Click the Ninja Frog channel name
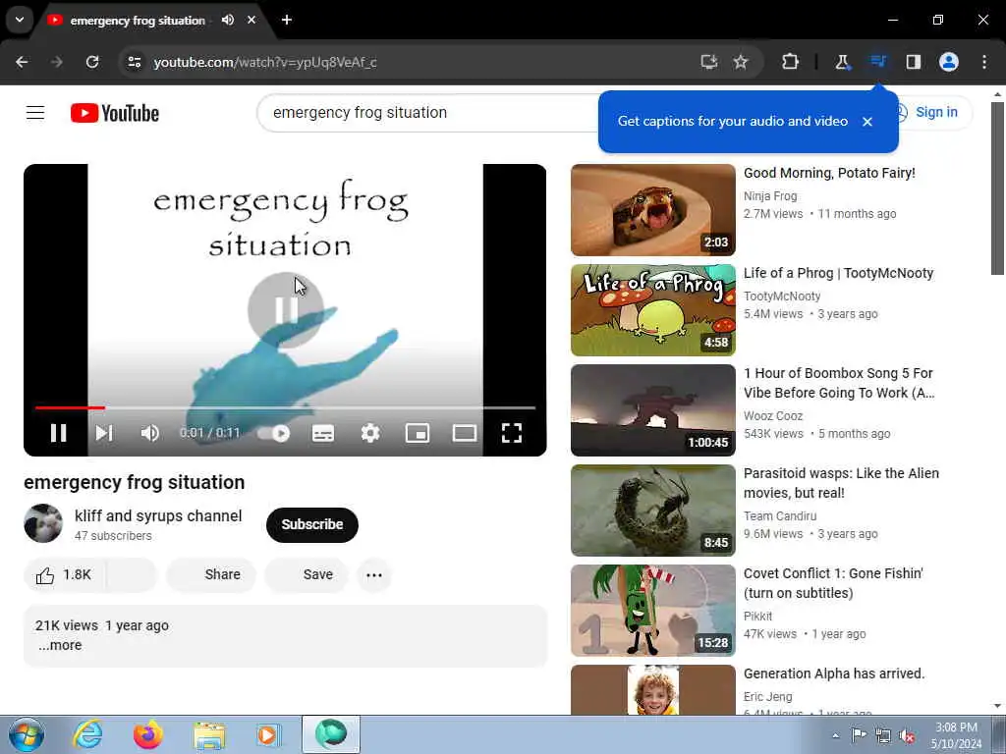This screenshot has width=1006, height=754. click(770, 196)
